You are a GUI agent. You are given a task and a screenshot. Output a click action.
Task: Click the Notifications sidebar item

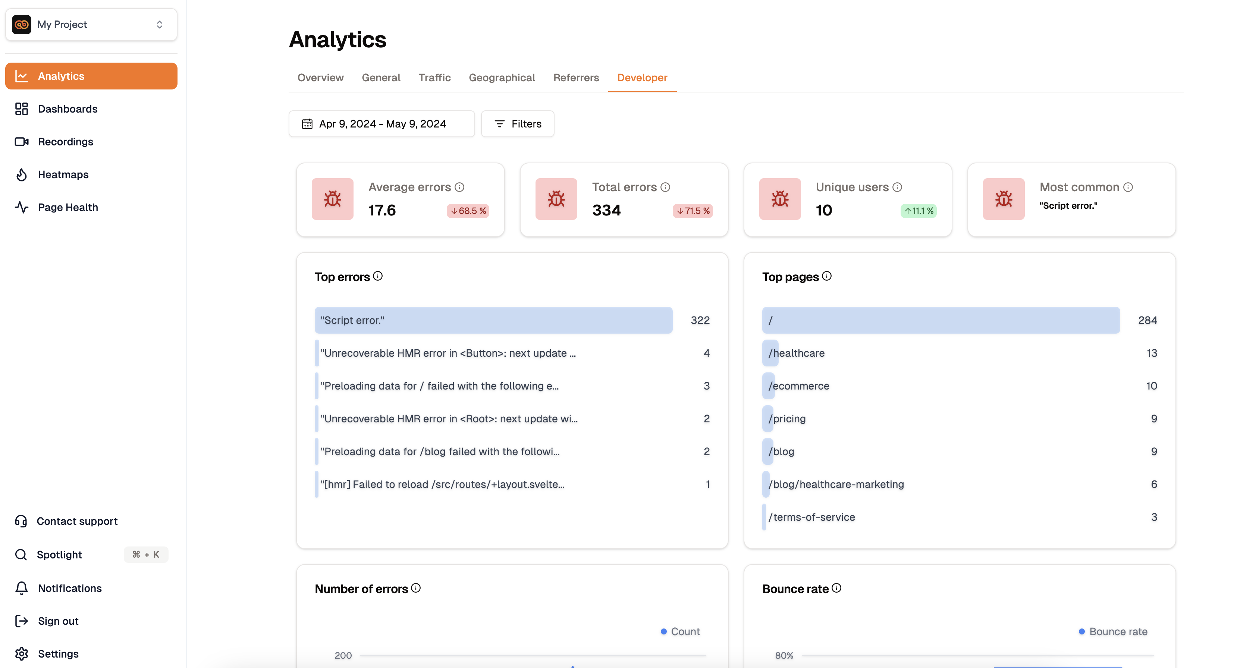(70, 587)
